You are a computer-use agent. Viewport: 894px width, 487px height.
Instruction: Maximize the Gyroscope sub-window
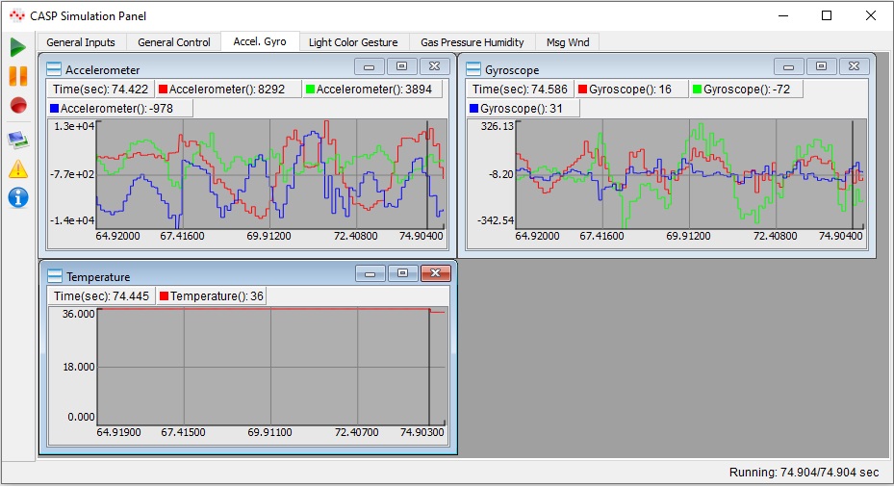821,66
